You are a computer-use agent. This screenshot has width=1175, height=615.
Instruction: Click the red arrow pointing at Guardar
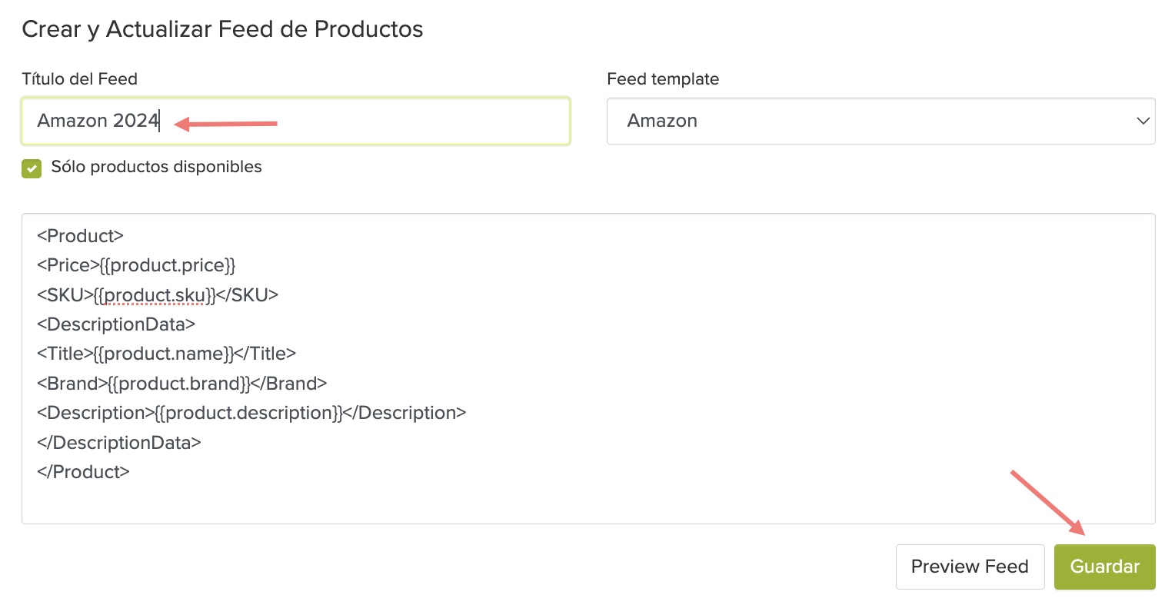(x=1047, y=502)
